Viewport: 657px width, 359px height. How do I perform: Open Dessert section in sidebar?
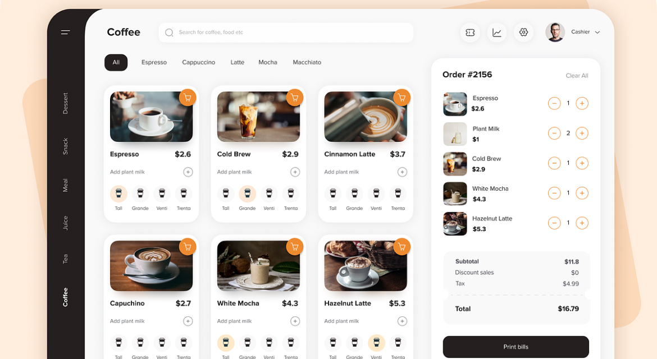[x=65, y=103]
